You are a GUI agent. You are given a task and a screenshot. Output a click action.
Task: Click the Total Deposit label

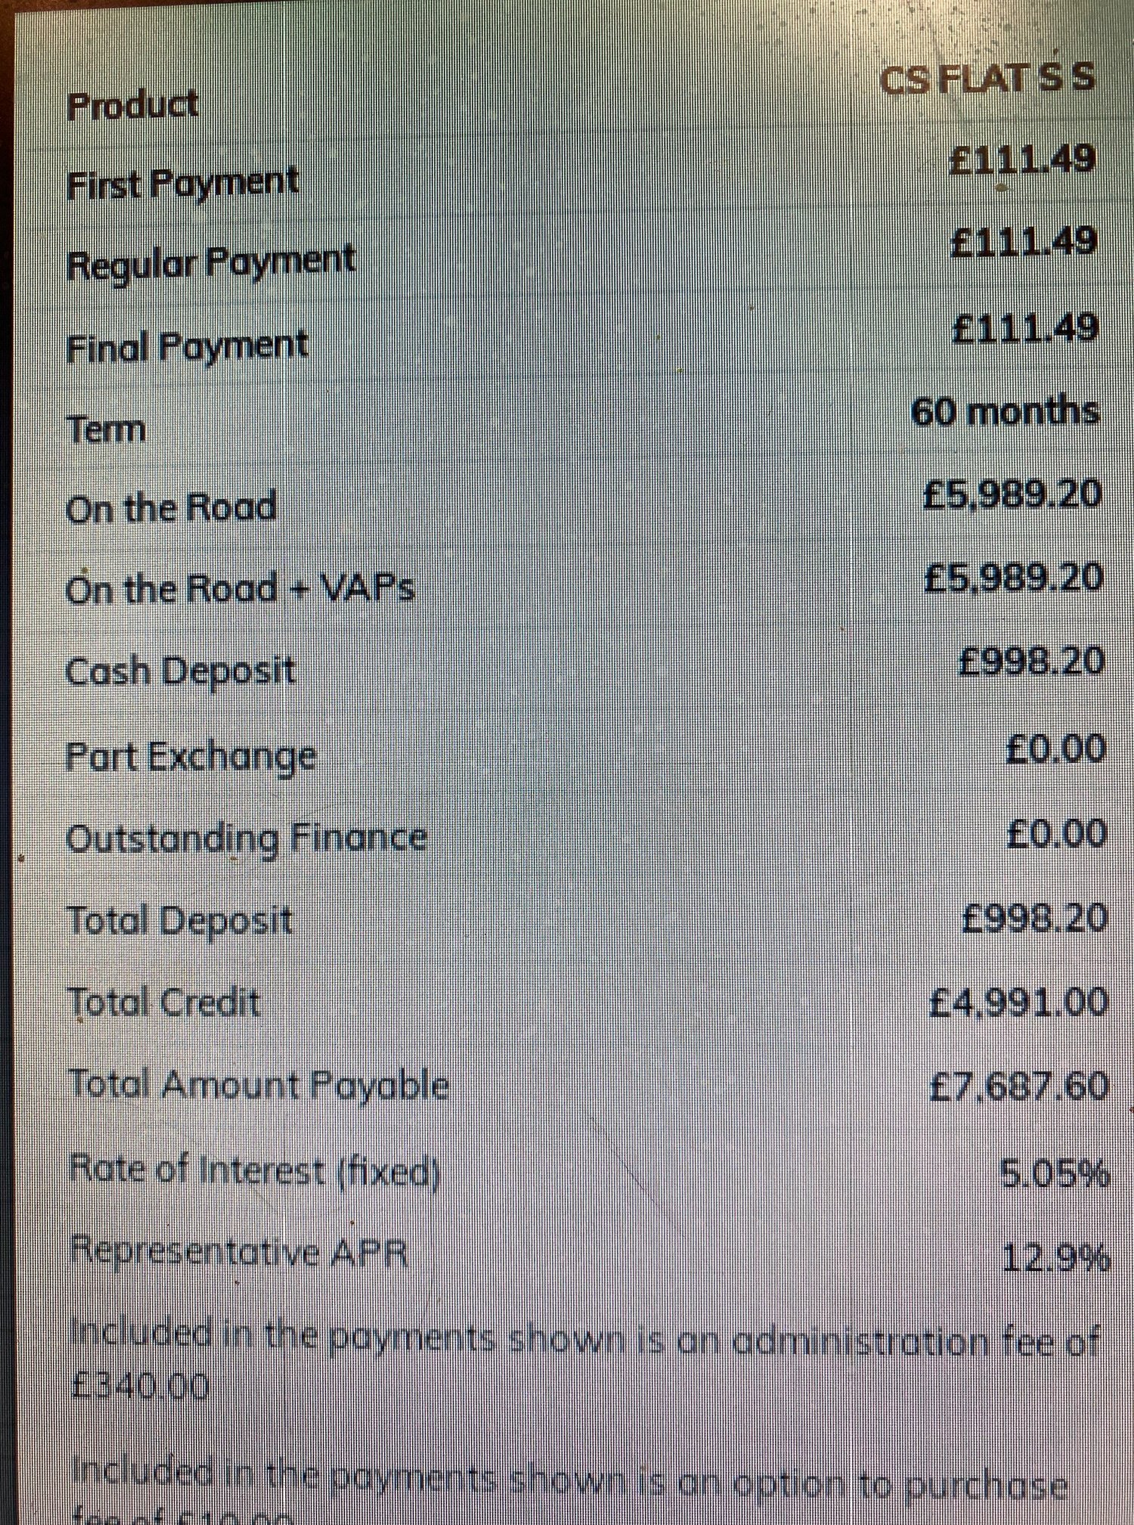click(x=181, y=921)
